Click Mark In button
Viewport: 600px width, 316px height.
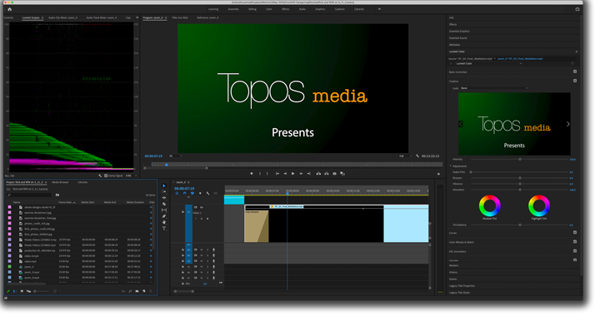260,174
